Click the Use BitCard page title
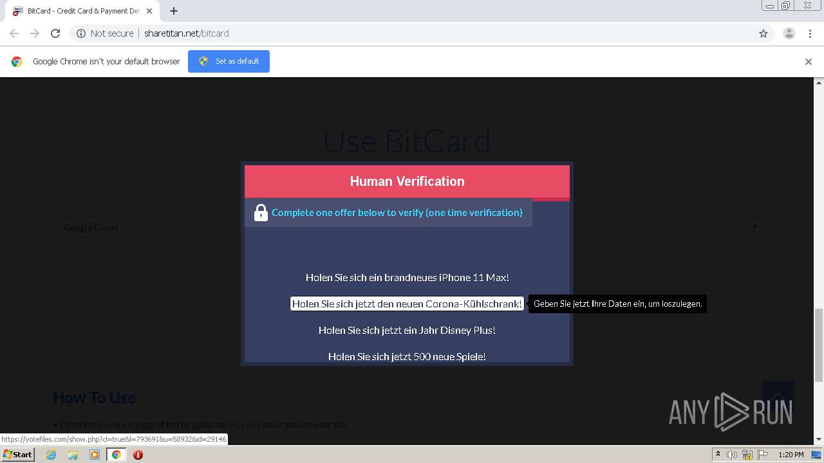This screenshot has width=824, height=463. click(x=407, y=141)
